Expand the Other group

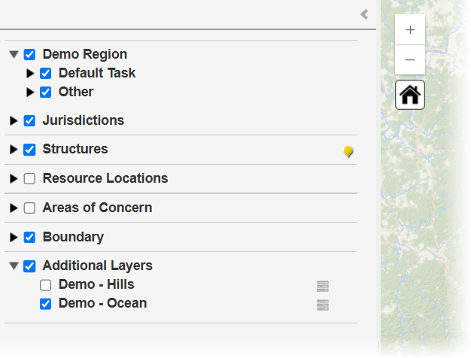[30, 93]
